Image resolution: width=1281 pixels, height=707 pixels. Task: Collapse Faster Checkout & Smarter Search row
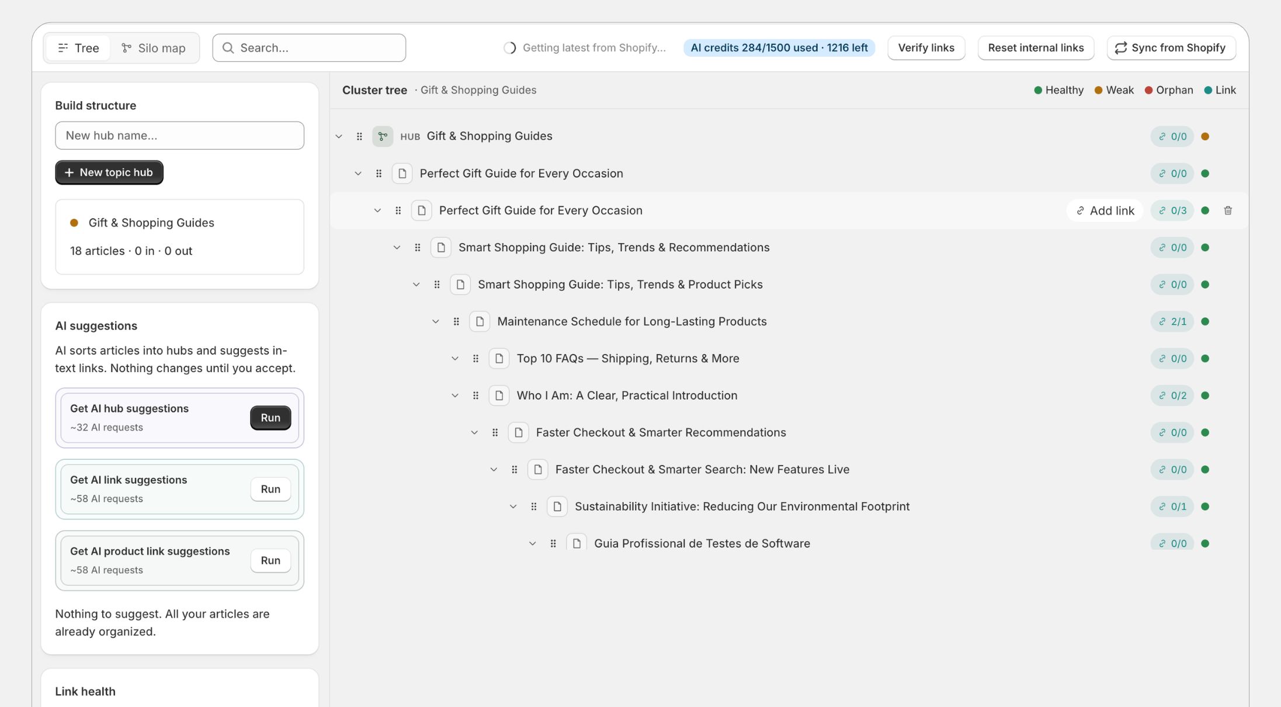[x=494, y=470]
